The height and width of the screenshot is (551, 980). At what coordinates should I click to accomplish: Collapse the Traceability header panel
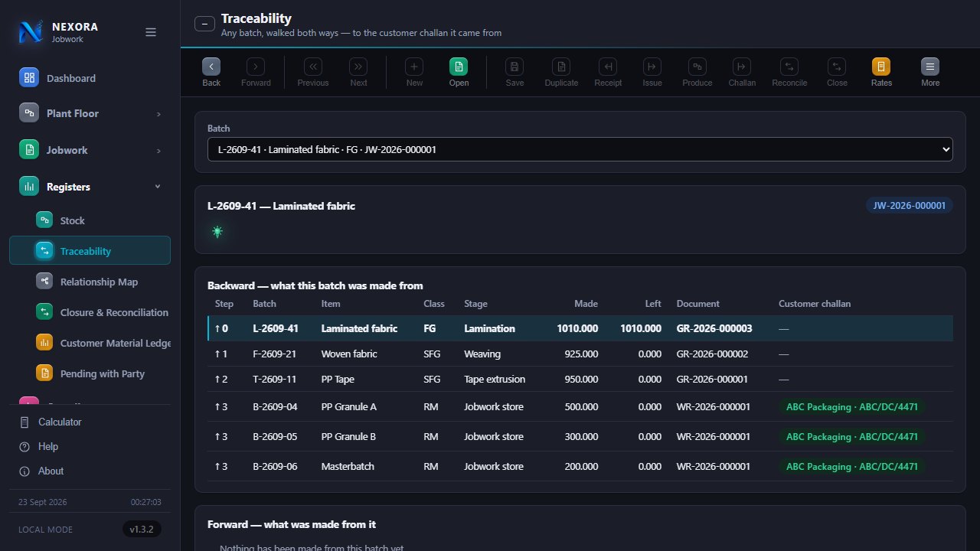[204, 24]
